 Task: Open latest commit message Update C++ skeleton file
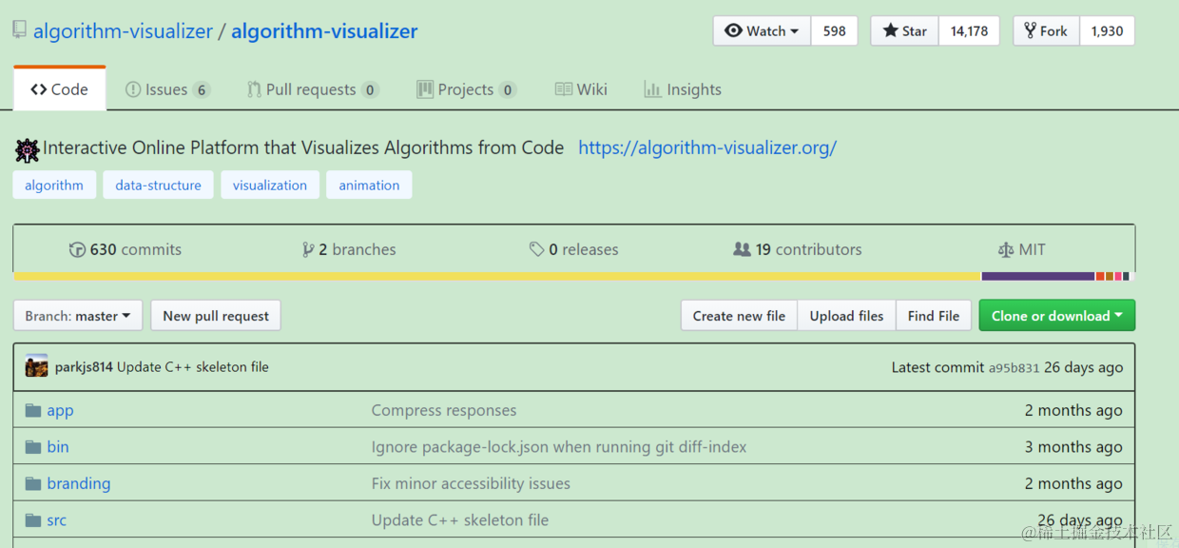pos(193,367)
